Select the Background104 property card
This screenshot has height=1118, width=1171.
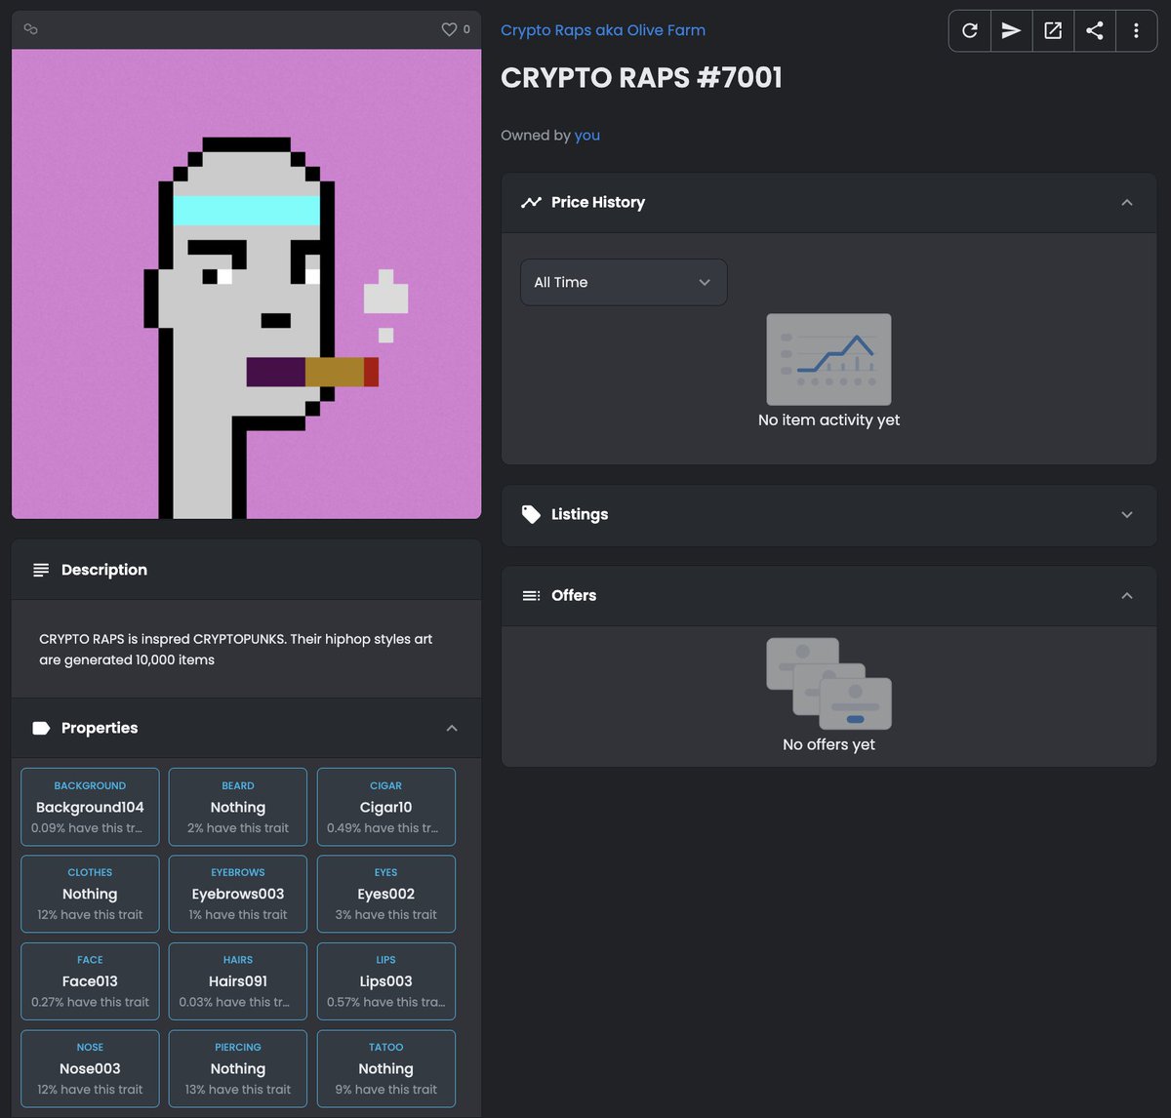(90, 807)
